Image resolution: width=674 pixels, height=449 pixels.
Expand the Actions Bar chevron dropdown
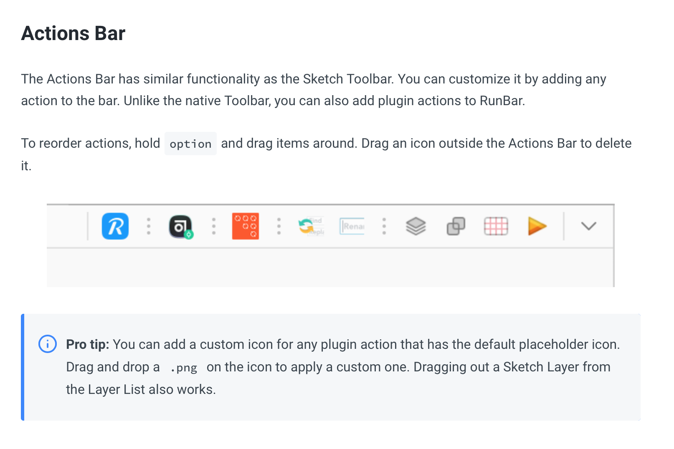pyautogui.click(x=588, y=226)
